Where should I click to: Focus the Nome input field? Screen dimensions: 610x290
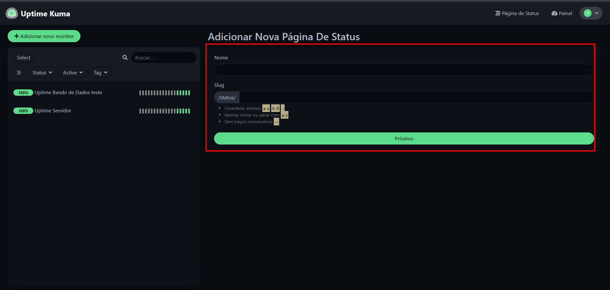403,70
